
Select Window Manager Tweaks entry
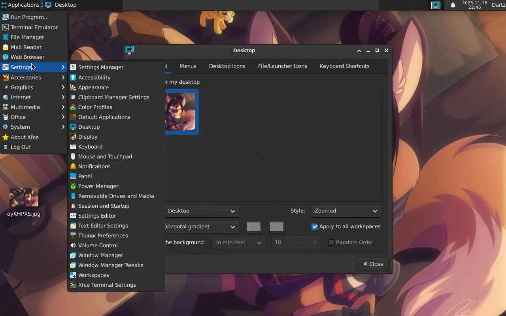click(116, 265)
